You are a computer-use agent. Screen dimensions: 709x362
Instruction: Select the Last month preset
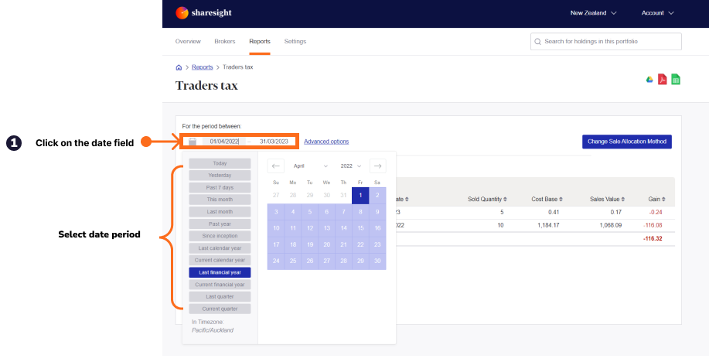[x=220, y=212]
